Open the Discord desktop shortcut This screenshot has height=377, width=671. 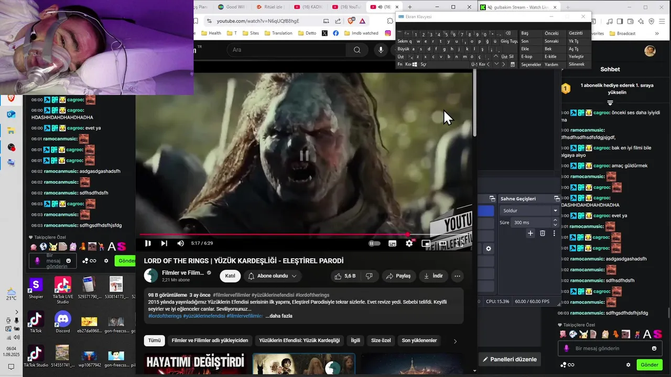coord(63,322)
